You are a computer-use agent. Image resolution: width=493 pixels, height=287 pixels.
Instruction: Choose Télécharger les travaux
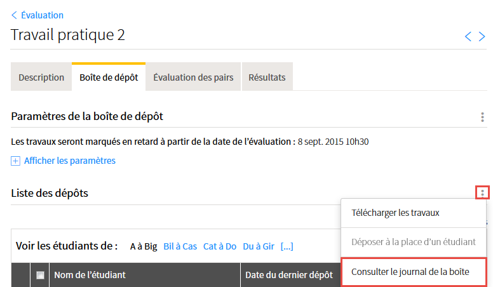point(395,213)
